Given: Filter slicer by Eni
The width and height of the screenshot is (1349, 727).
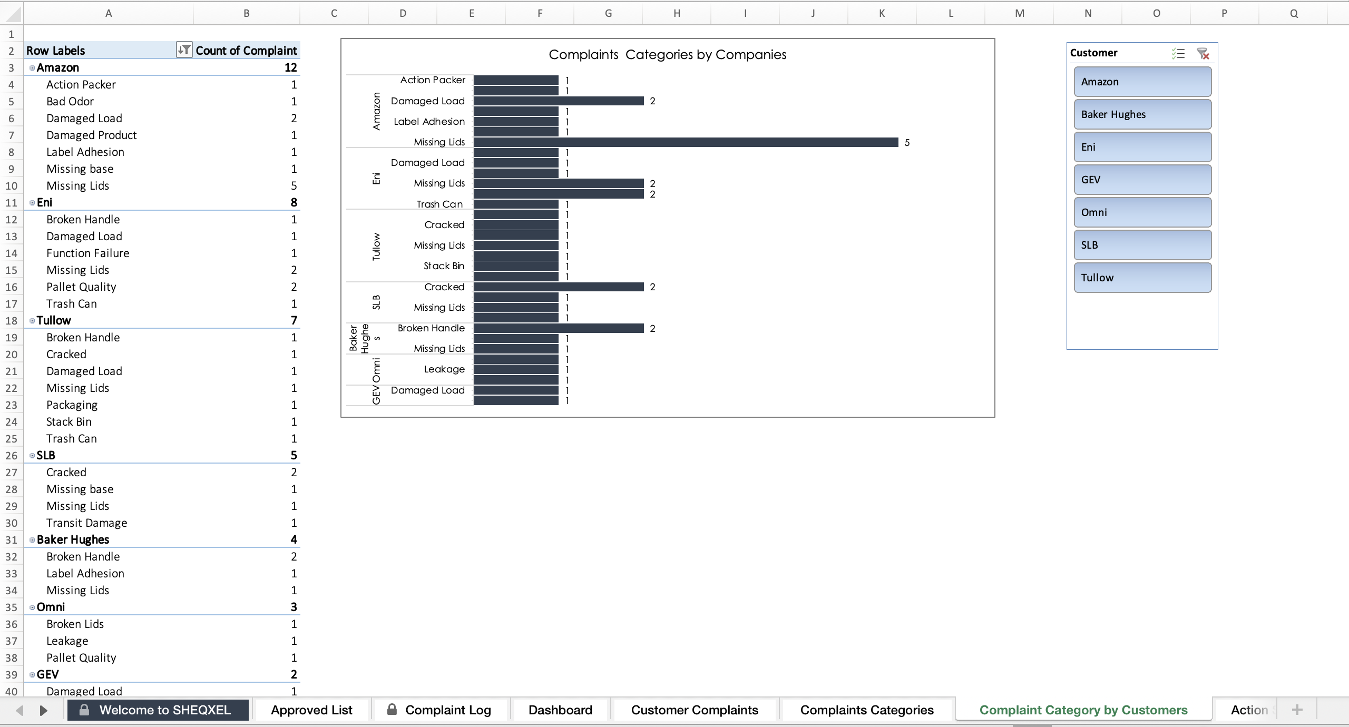Looking at the screenshot, I should pyautogui.click(x=1142, y=147).
